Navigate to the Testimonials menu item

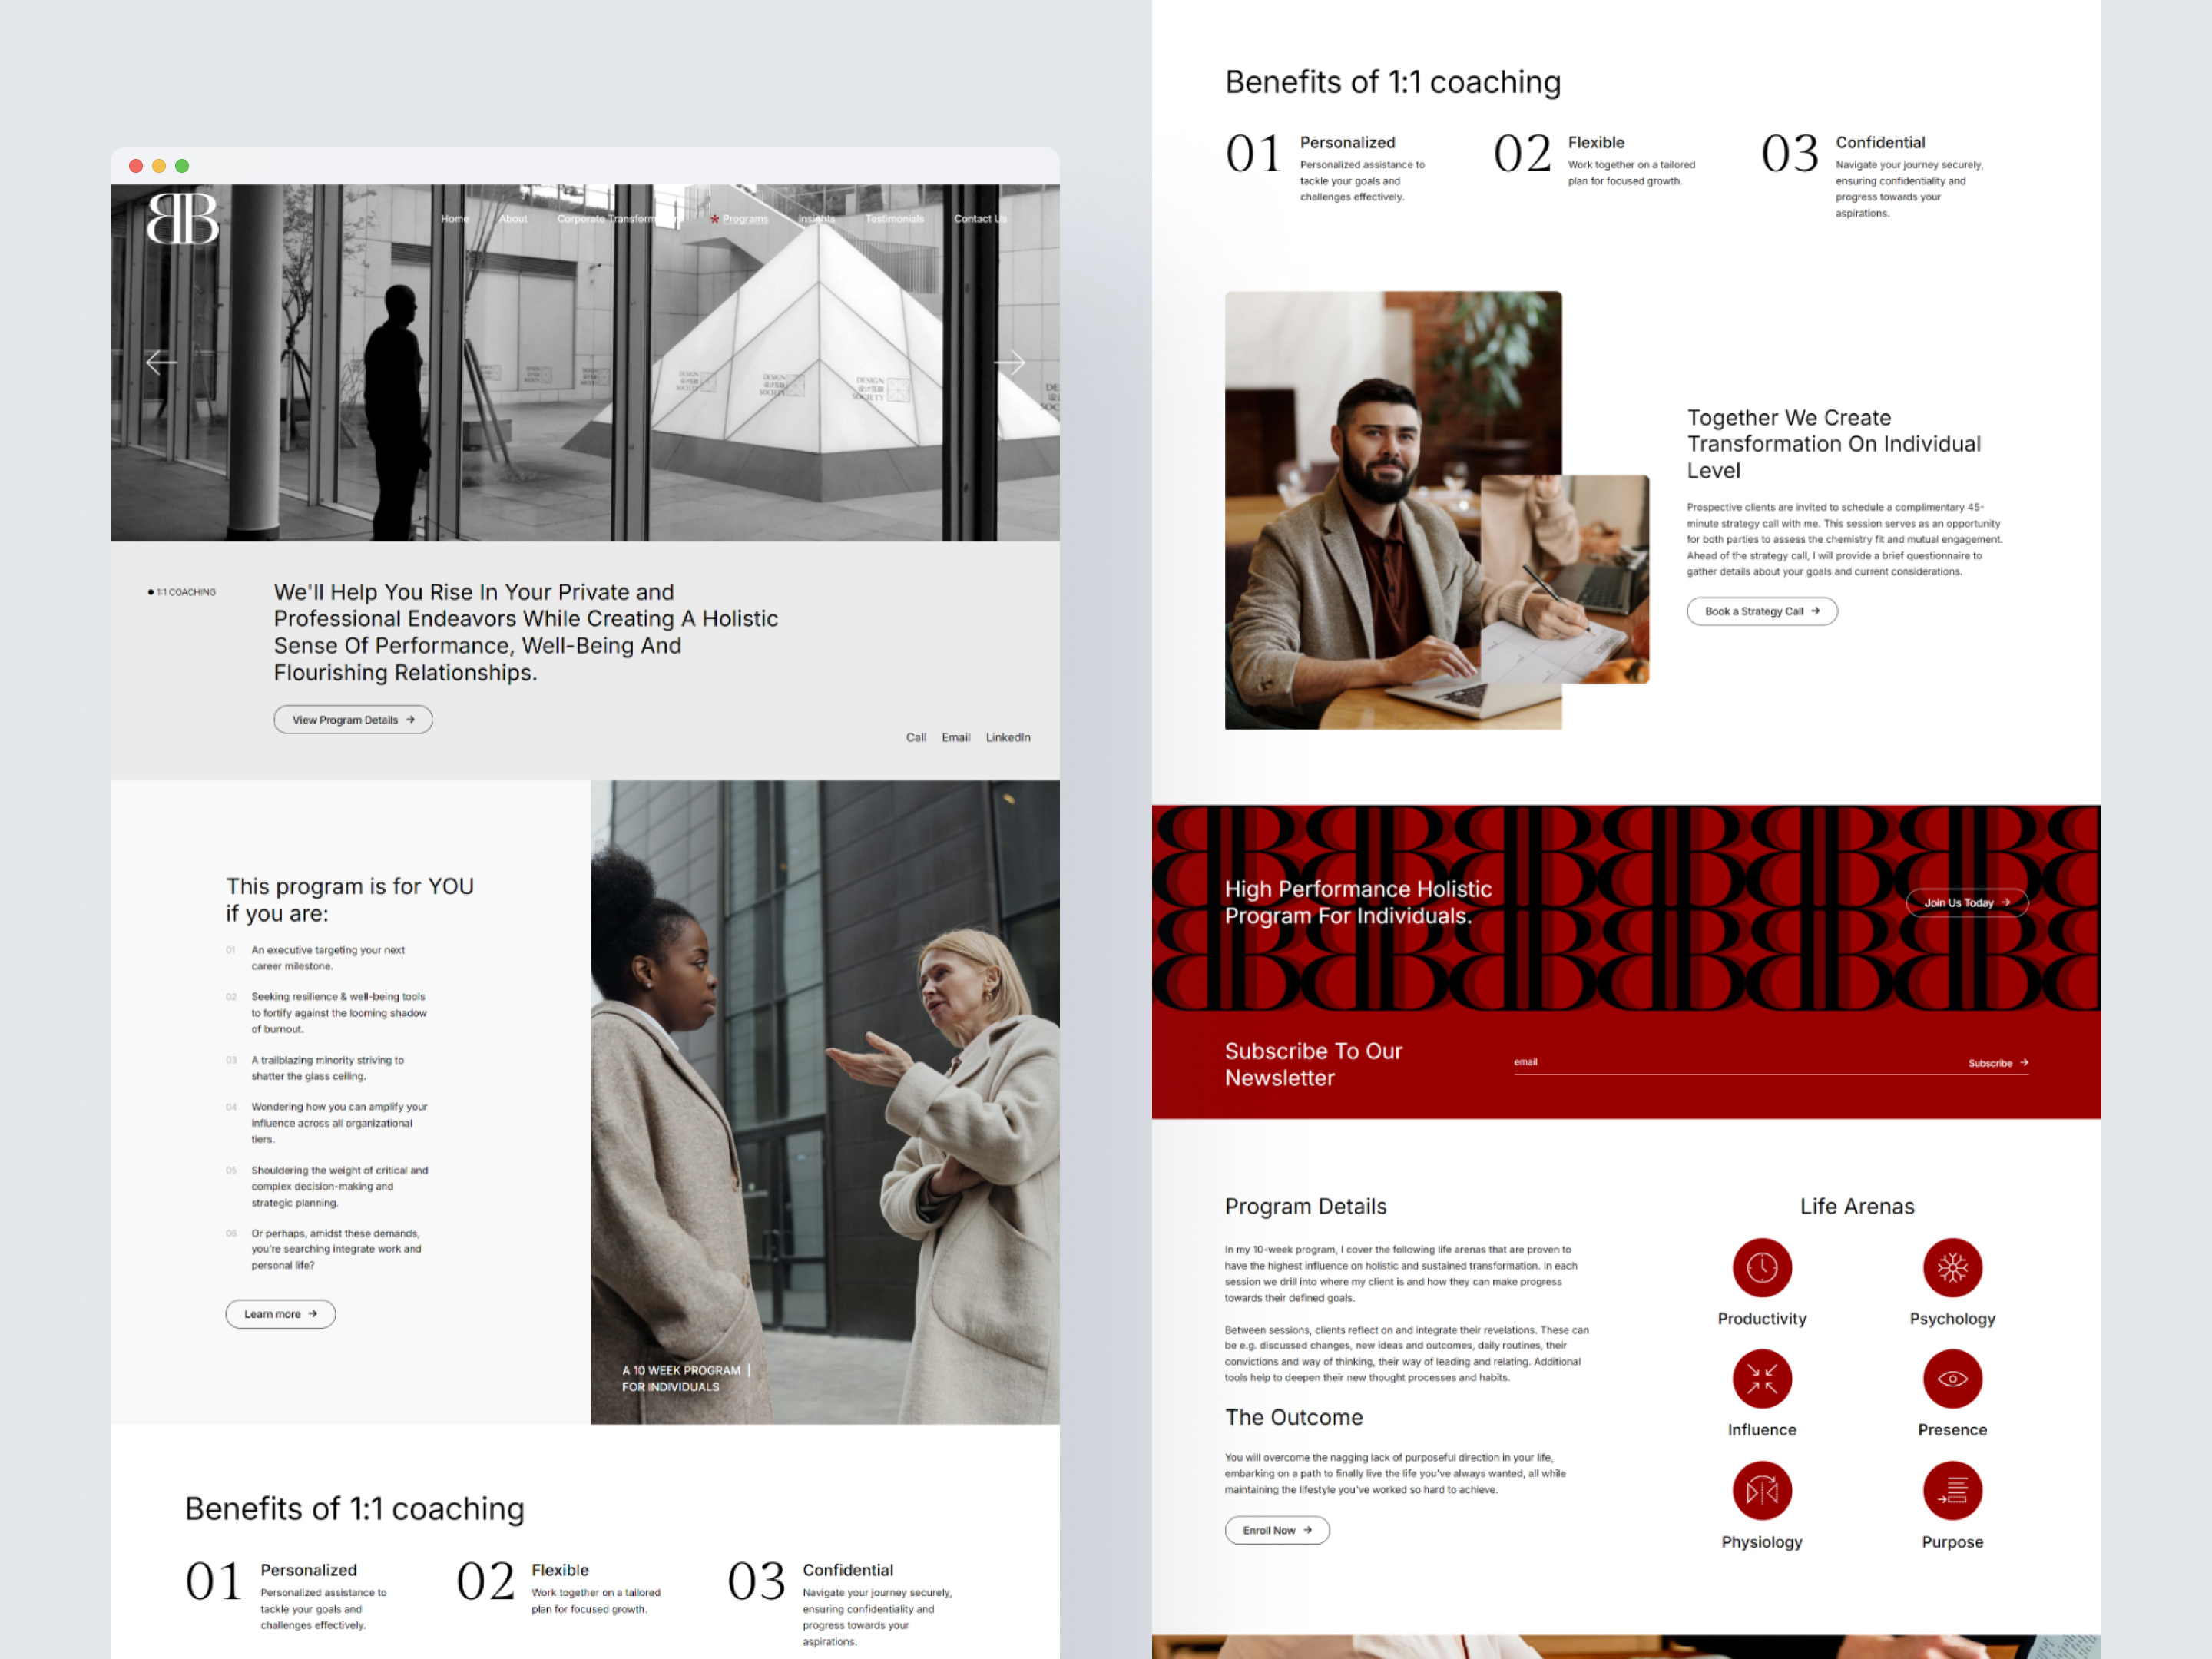click(894, 218)
